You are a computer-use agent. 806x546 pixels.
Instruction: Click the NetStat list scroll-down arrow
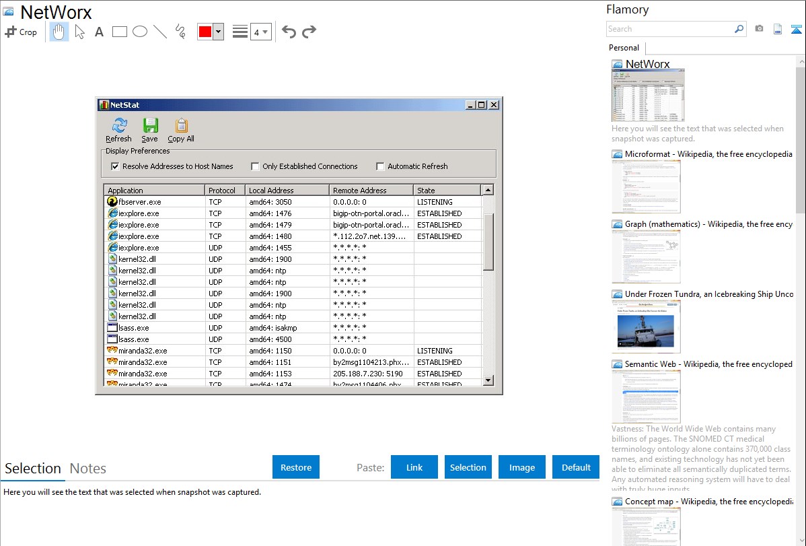[x=488, y=380]
